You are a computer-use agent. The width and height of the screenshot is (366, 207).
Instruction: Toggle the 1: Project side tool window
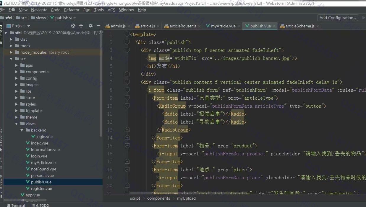(x=1, y=34)
